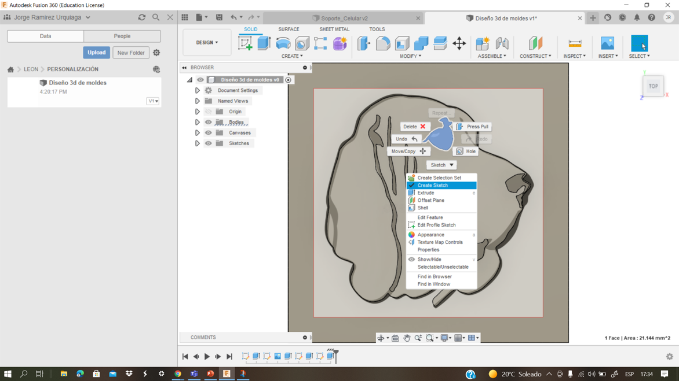Toggle visibility of Bodies folder
The width and height of the screenshot is (679, 381).
point(209,123)
